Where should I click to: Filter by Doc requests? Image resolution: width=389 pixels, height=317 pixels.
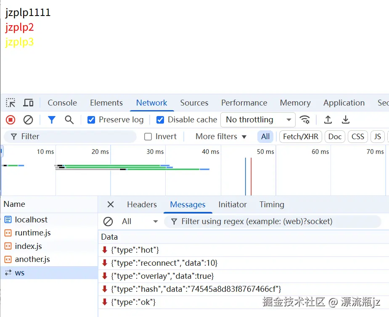(x=335, y=137)
